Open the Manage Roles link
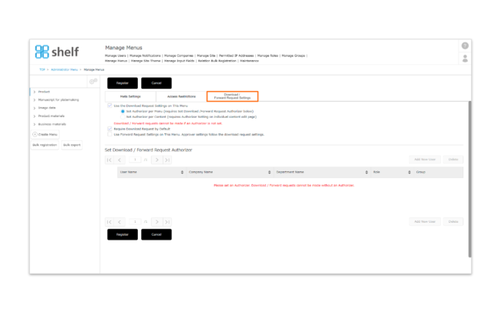This screenshot has width=501, height=313. point(267,56)
